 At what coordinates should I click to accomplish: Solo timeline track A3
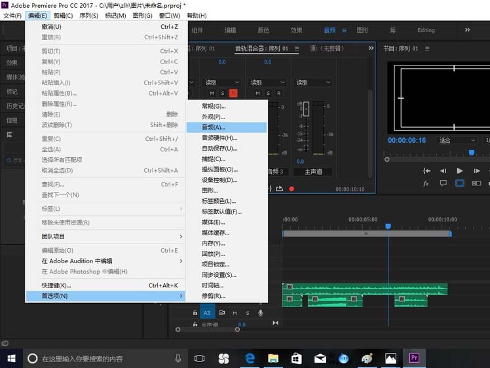point(248,313)
